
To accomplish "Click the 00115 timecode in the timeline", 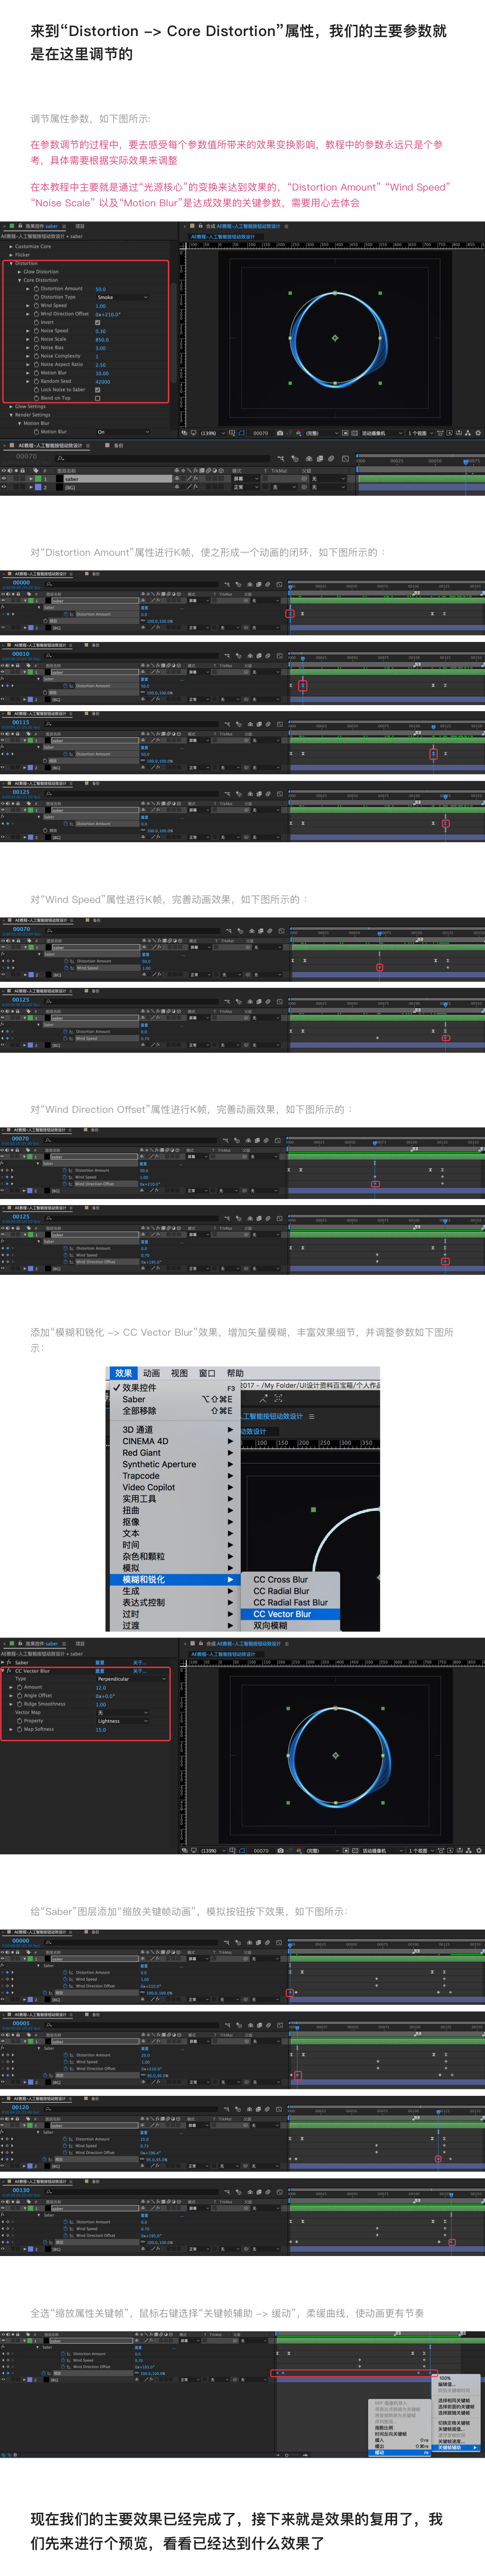I will coord(21,722).
